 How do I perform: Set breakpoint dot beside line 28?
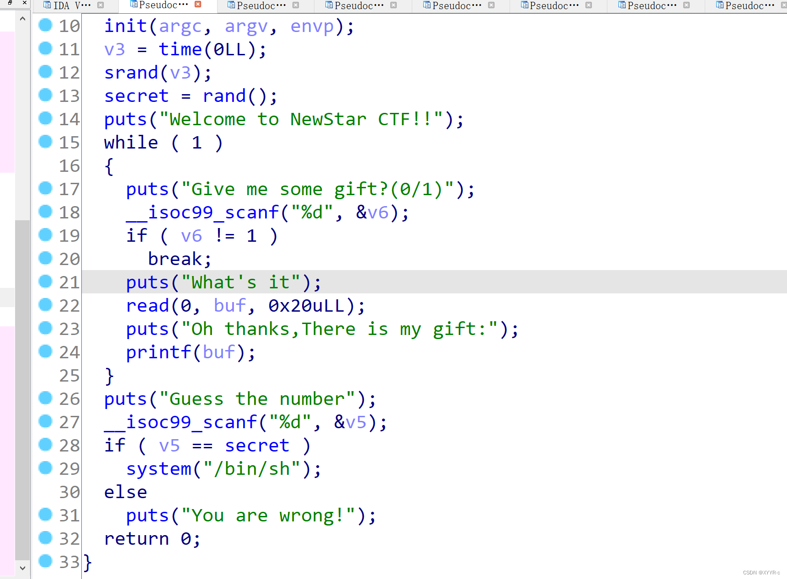pos(45,445)
